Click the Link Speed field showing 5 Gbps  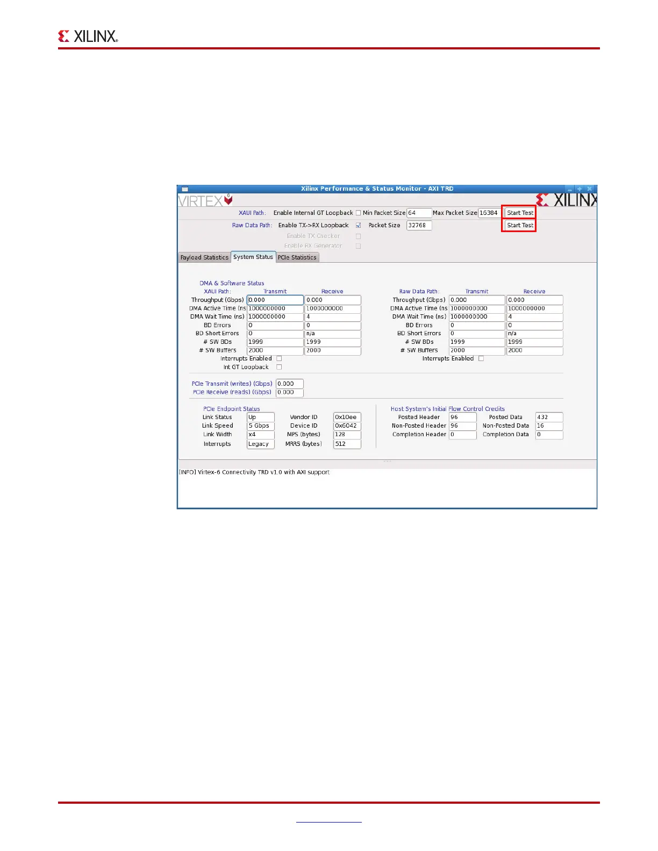click(x=261, y=425)
